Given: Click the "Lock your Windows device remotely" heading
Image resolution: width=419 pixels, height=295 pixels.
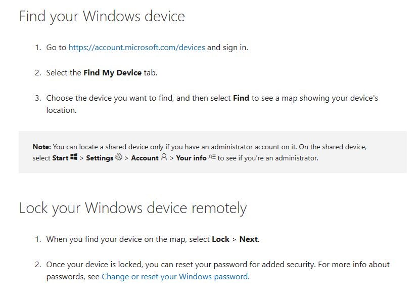Looking at the screenshot, I should [133, 208].
